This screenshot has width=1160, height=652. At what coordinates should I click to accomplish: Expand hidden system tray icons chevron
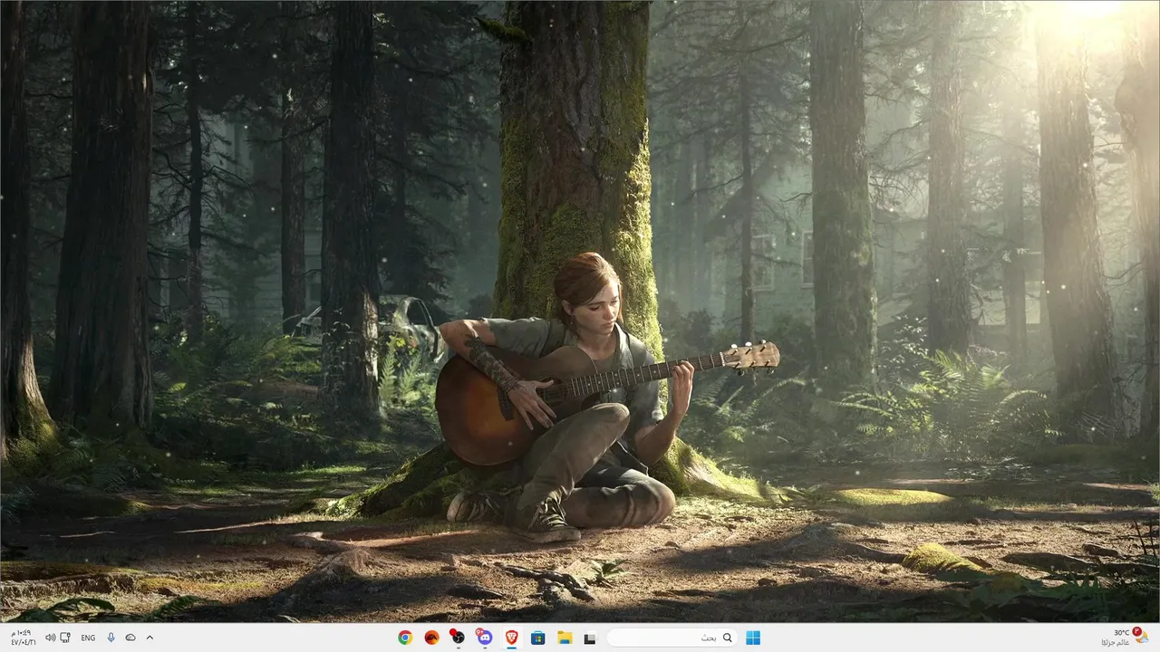[x=150, y=638]
